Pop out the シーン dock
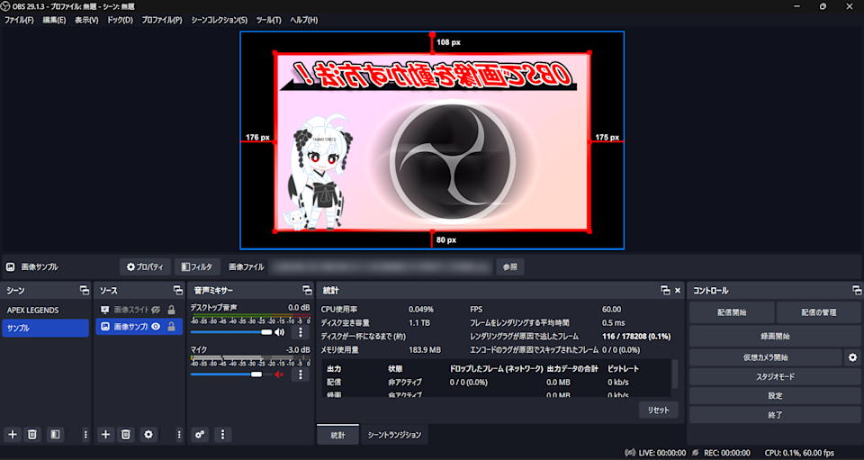864x460 pixels. click(85, 291)
